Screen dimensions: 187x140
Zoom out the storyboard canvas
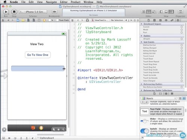click(x=54, y=130)
